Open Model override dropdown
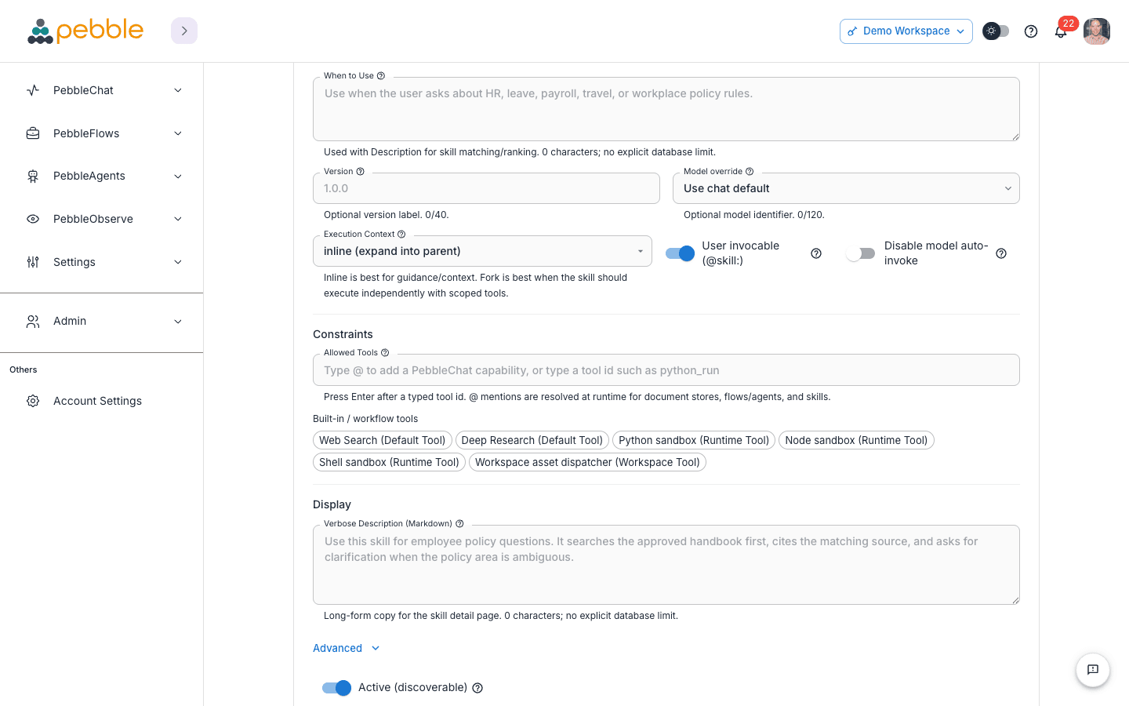Image resolution: width=1129 pixels, height=706 pixels. (846, 188)
